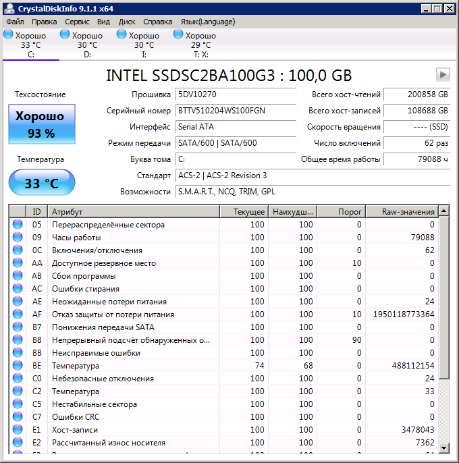This screenshot has height=463, width=459.
Task: Click the Порог column header
Action: click(x=341, y=212)
